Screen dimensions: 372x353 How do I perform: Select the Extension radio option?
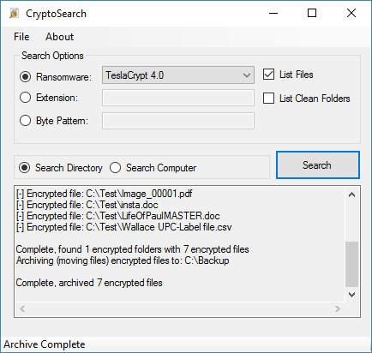tap(25, 98)
